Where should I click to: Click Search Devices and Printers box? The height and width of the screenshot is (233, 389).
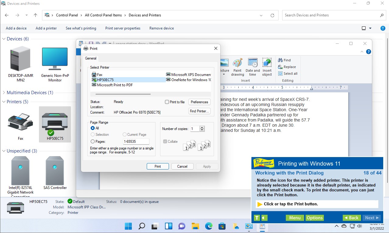[335, 15]
